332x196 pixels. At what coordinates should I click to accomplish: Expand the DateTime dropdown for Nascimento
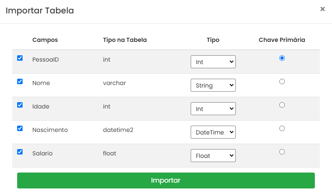(x=213, y=132)
